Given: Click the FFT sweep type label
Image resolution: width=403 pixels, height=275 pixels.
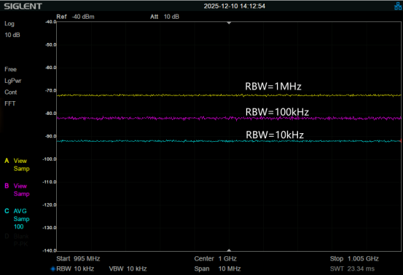Looking at the screenshot, I should (9, 103).
